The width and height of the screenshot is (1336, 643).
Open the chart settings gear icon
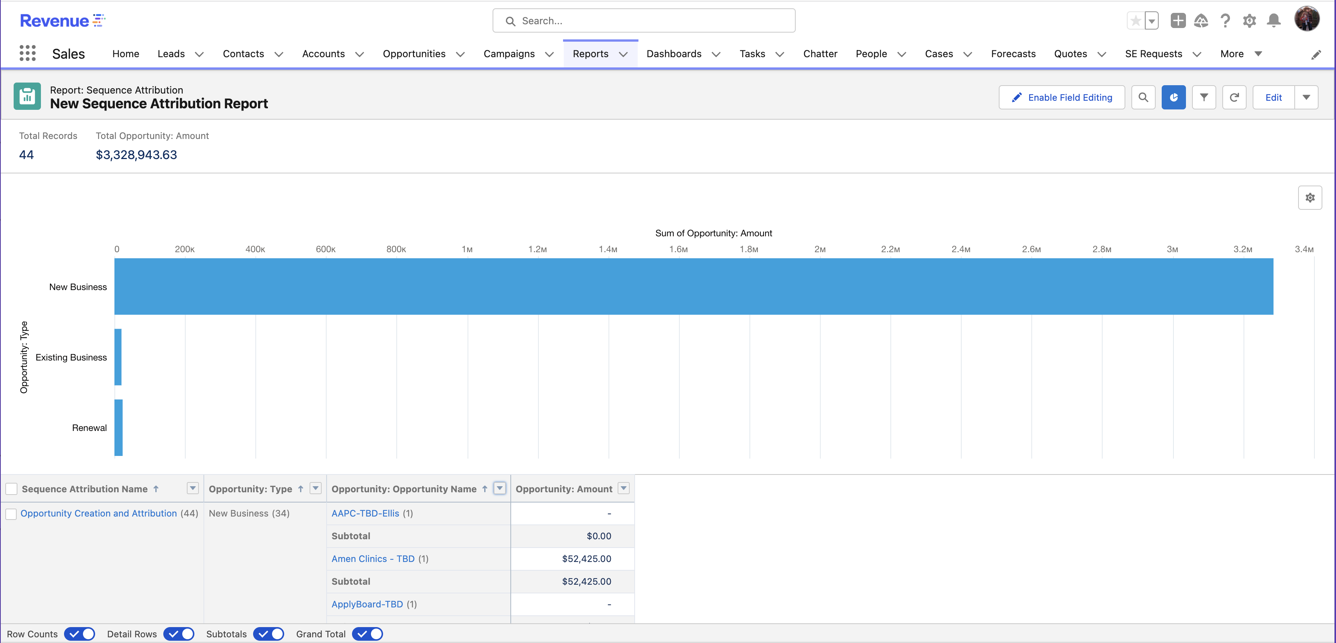1311,197
